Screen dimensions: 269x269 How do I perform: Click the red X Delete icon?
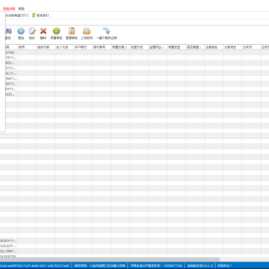click(x=43, y=31)
